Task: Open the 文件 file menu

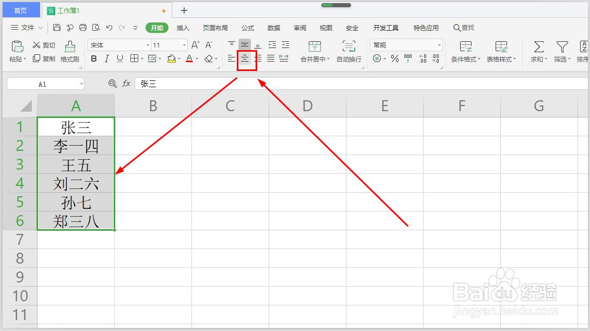Action: point(27,28)
